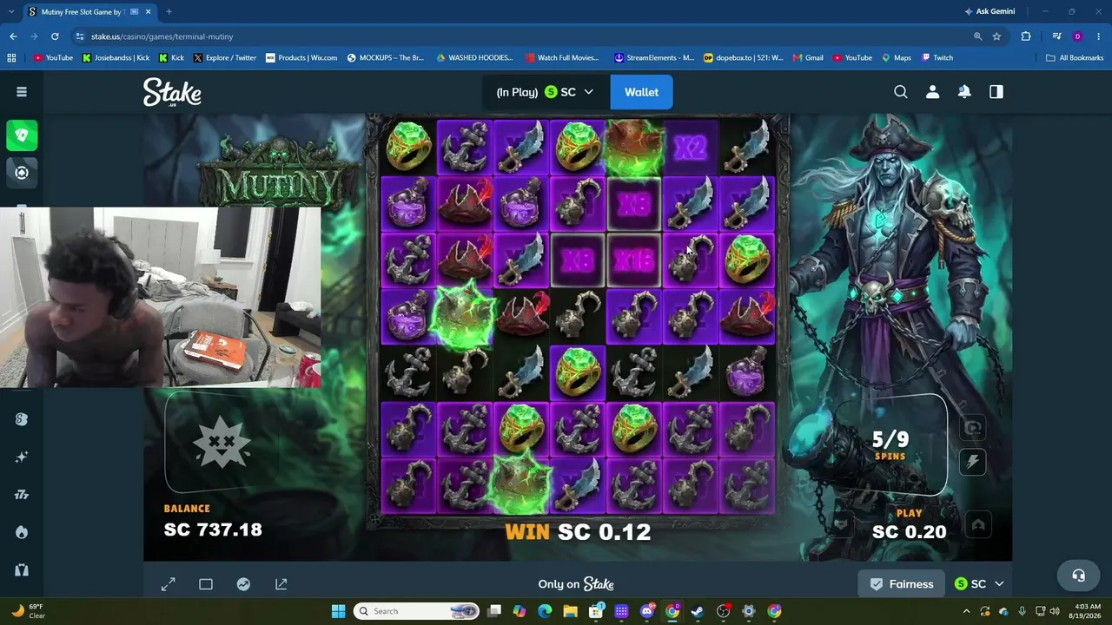The image size is (1112, 625).
Task: Open page zoom magnifier in address bar
Action: point(977,36)
